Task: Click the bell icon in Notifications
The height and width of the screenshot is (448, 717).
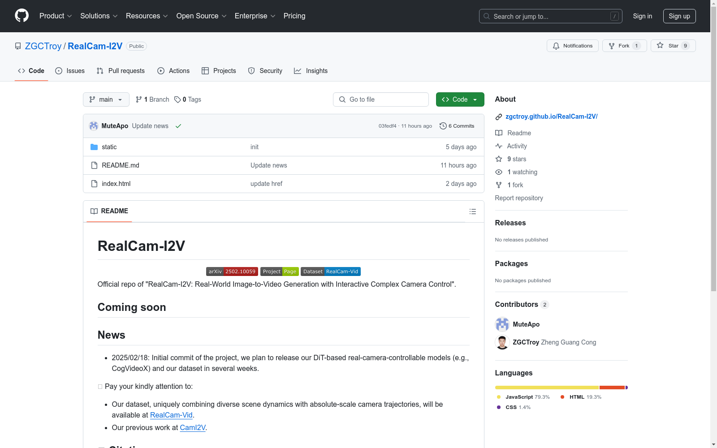Action: pos(556,46)
